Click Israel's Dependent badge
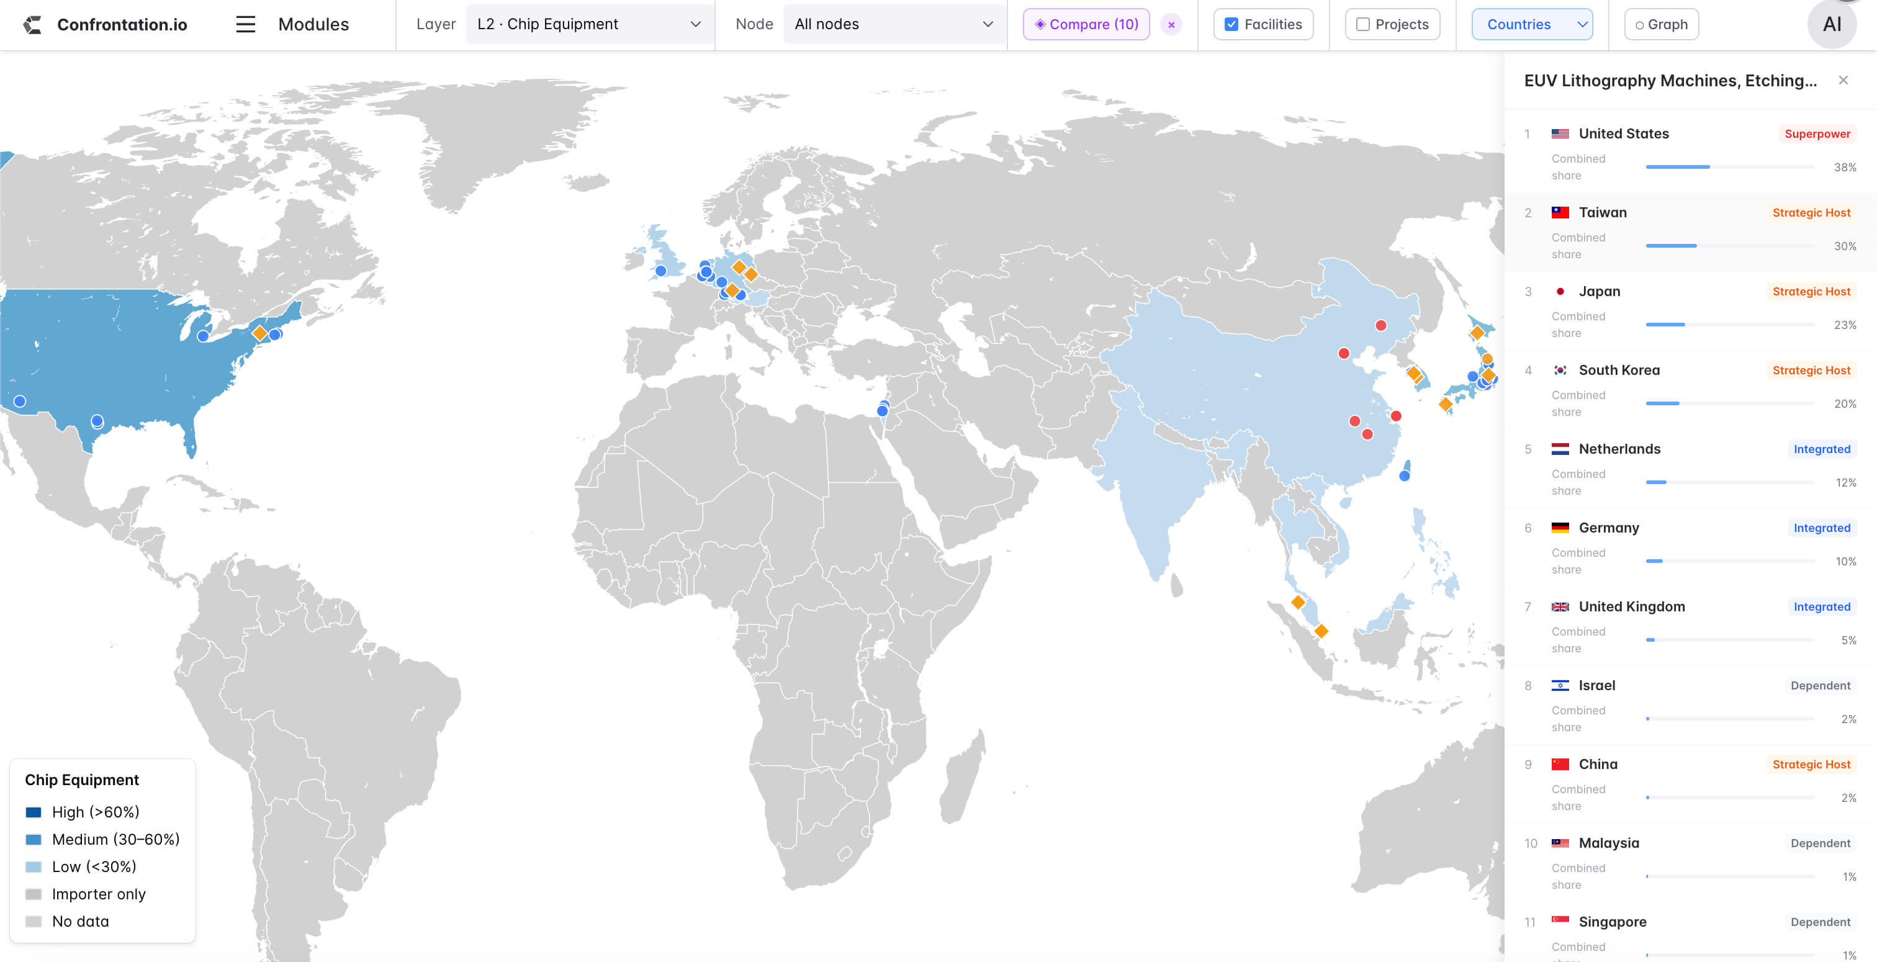1877x962 pixels. 1820,685
